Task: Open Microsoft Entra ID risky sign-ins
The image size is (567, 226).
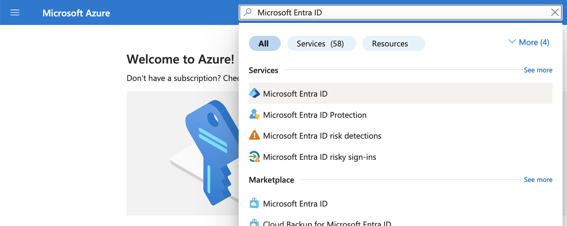Action: point(400,157)
